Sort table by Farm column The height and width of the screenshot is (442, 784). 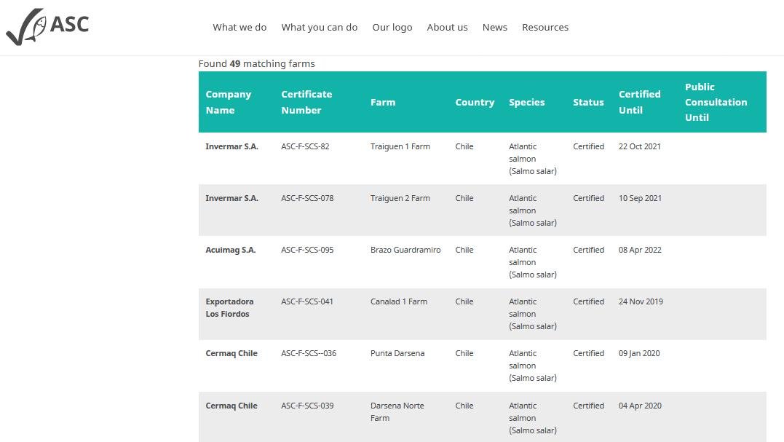pos(383,102)
